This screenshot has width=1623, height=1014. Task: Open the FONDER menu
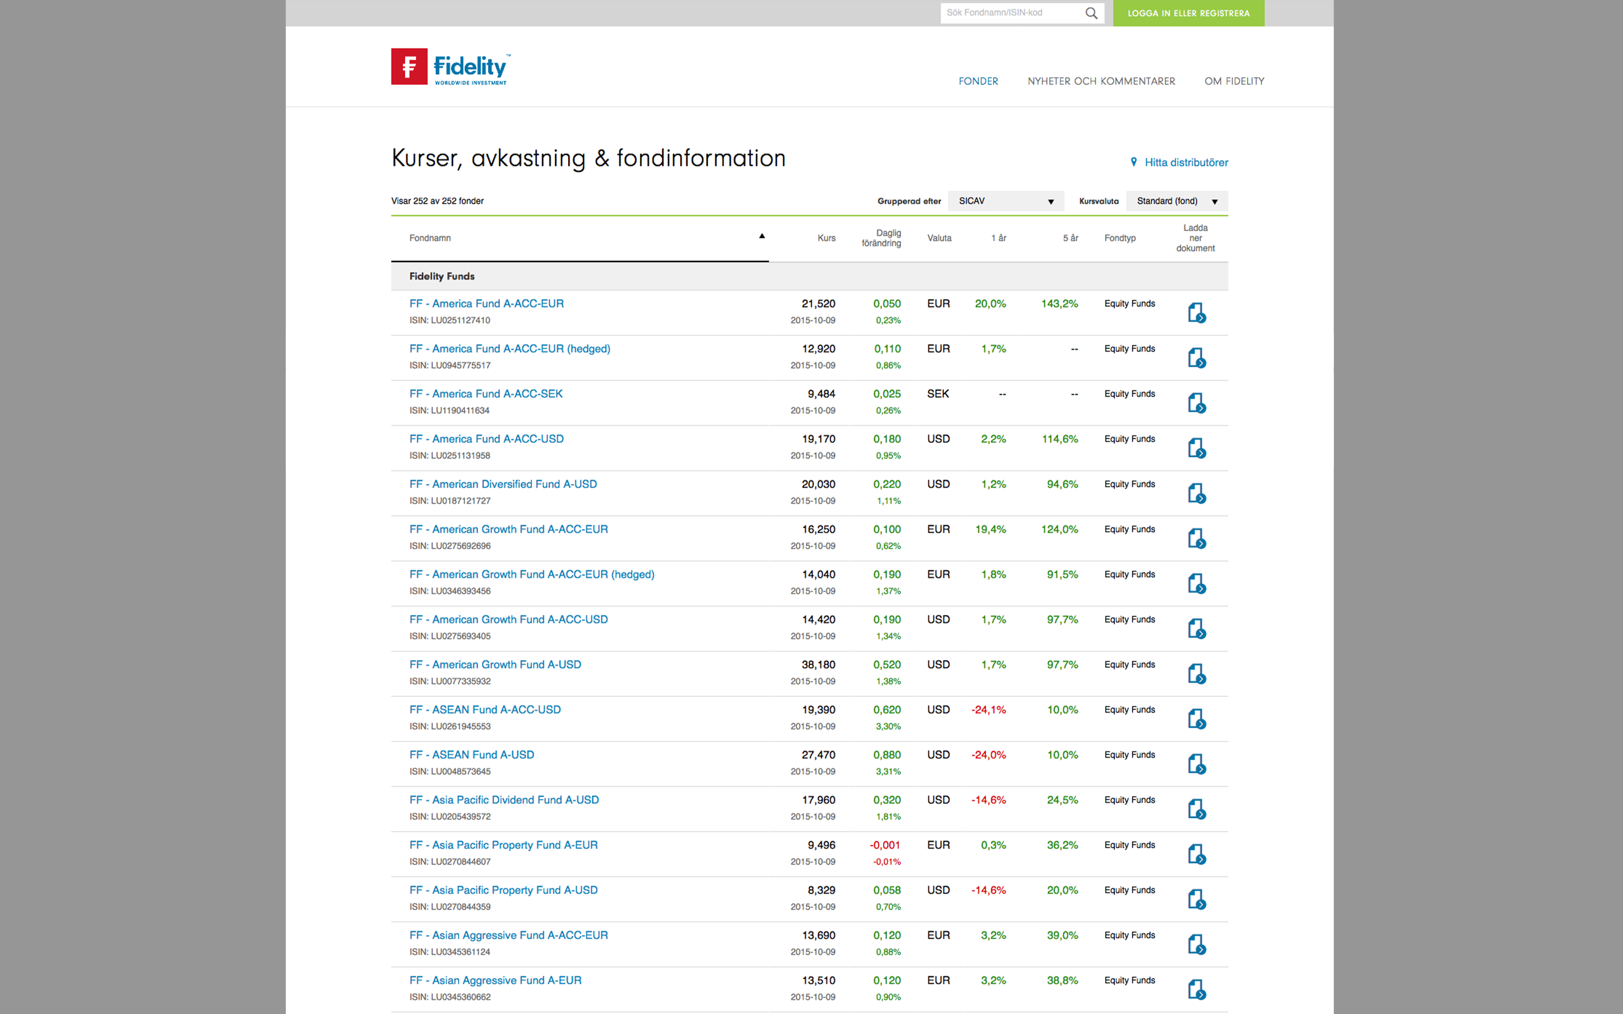(978, 81)
